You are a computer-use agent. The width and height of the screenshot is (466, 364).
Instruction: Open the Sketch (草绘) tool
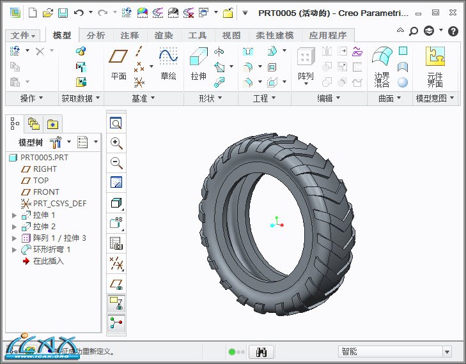point(168,64)
